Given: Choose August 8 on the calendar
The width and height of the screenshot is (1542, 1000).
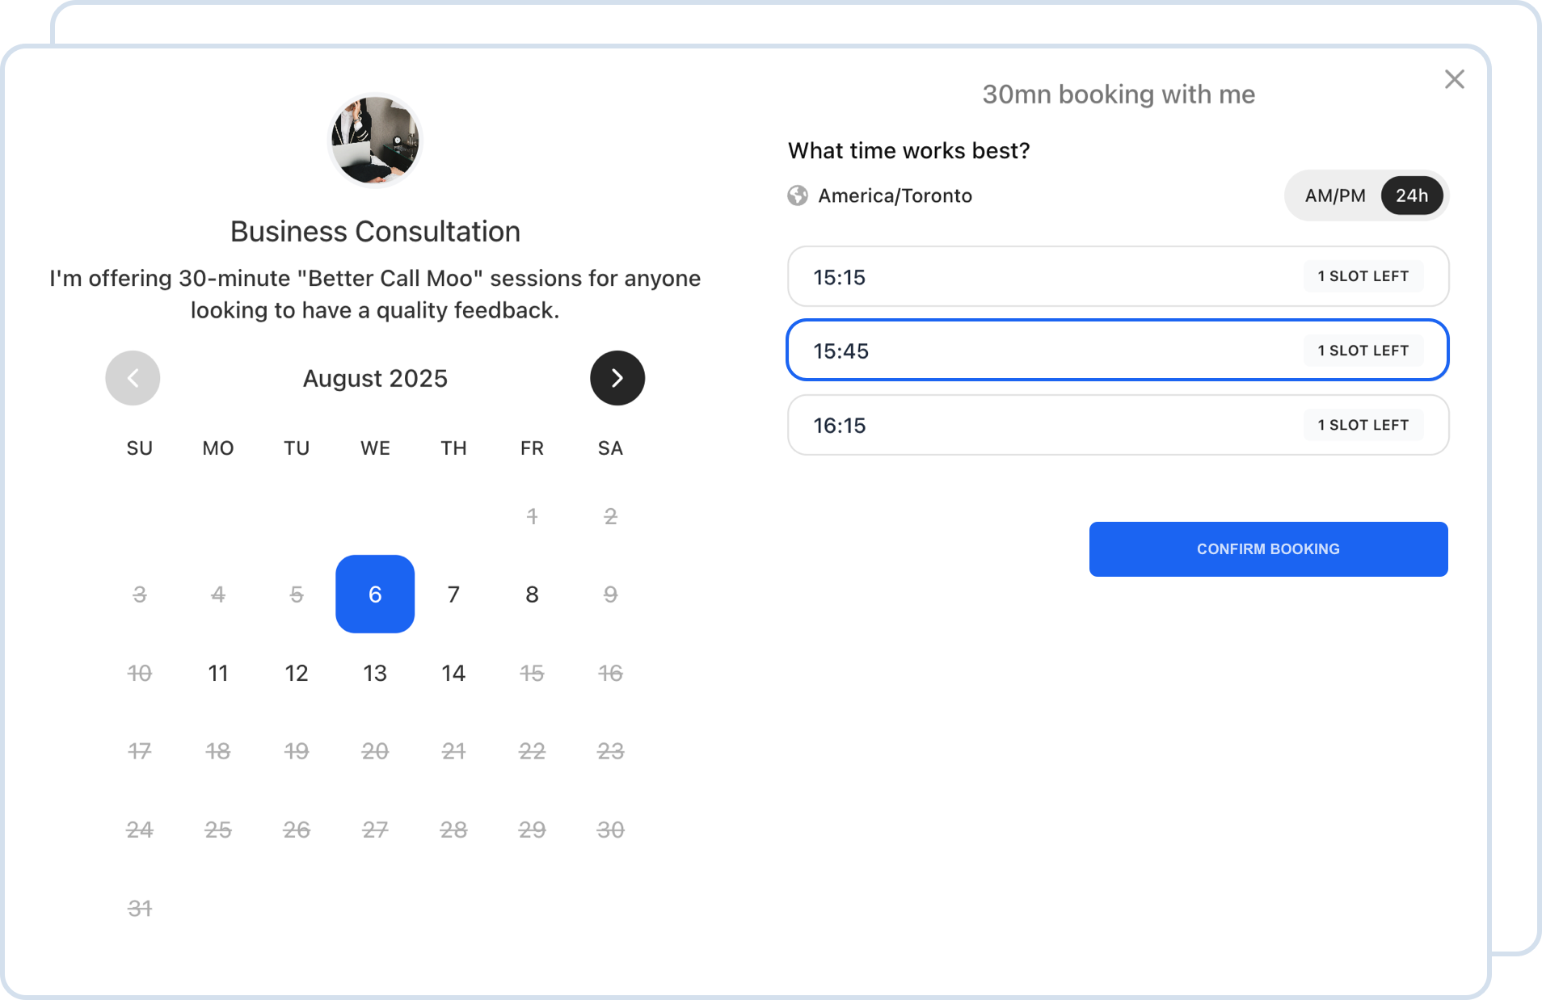Looking at the screenshot, I should tap(532, 595).
